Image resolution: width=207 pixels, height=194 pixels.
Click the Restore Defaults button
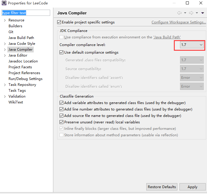point(162,187)
